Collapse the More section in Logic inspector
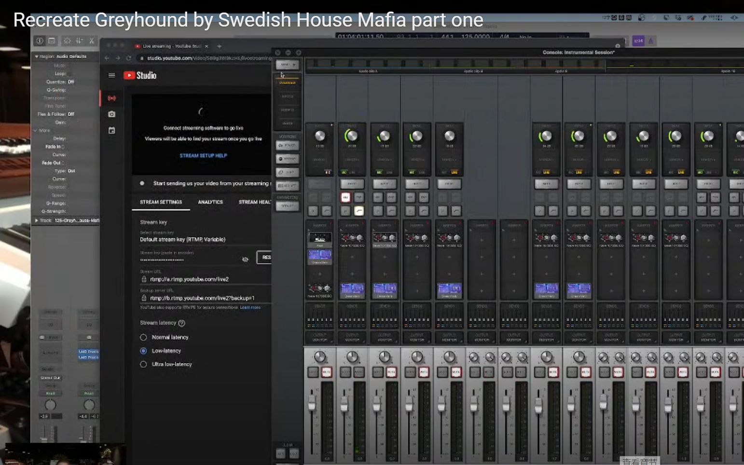Image resolution: width=744 pixels, height=465 pixels. coord(36,130)
